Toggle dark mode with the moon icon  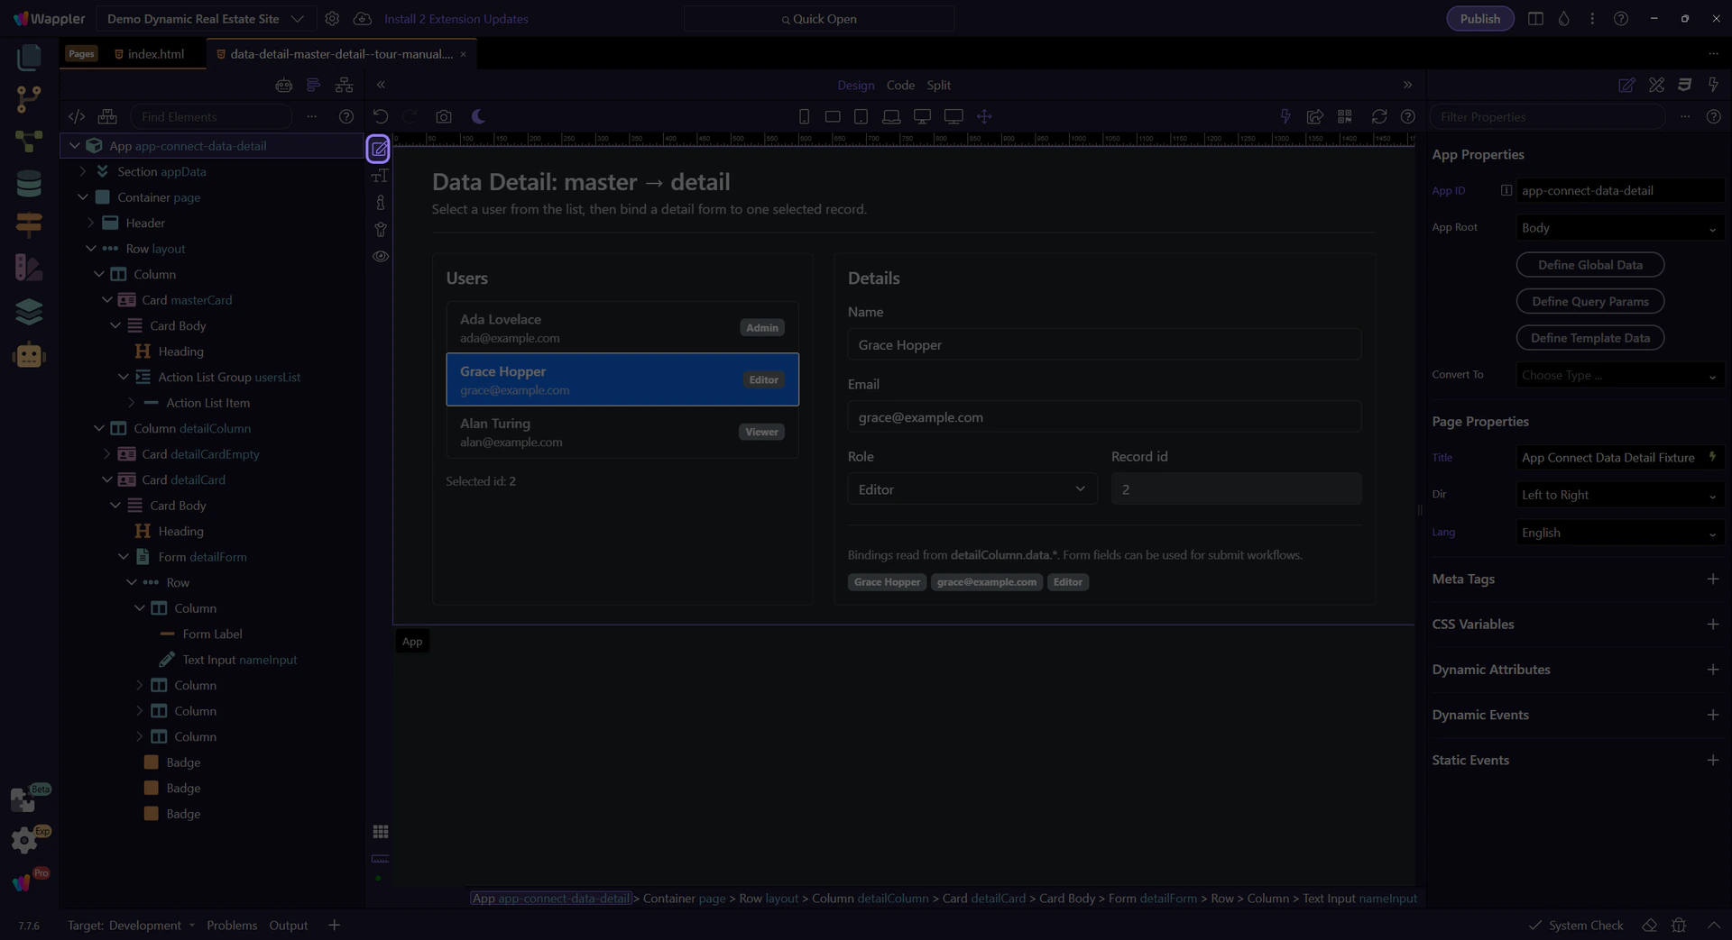click(x=478, y=116)
